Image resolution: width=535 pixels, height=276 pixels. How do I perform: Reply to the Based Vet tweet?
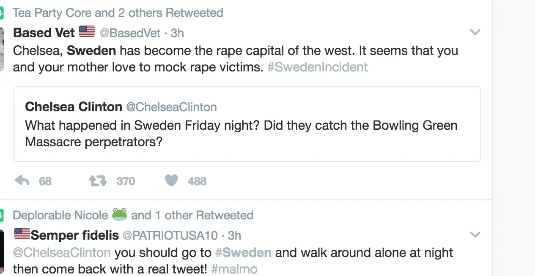click(x=22, y=181)
